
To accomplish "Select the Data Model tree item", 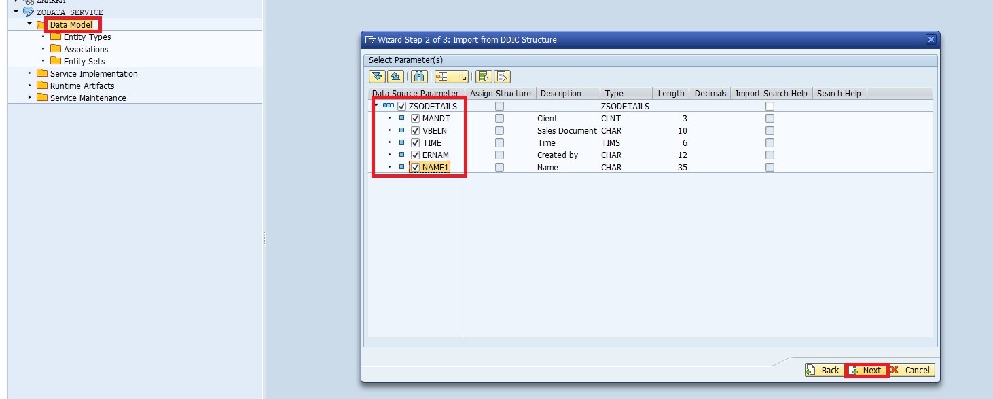I will [72, 24].
